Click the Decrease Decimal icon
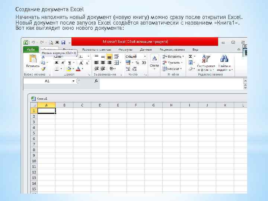The width and height of the screenshot is (268, 201). click(x=134, y=69)
